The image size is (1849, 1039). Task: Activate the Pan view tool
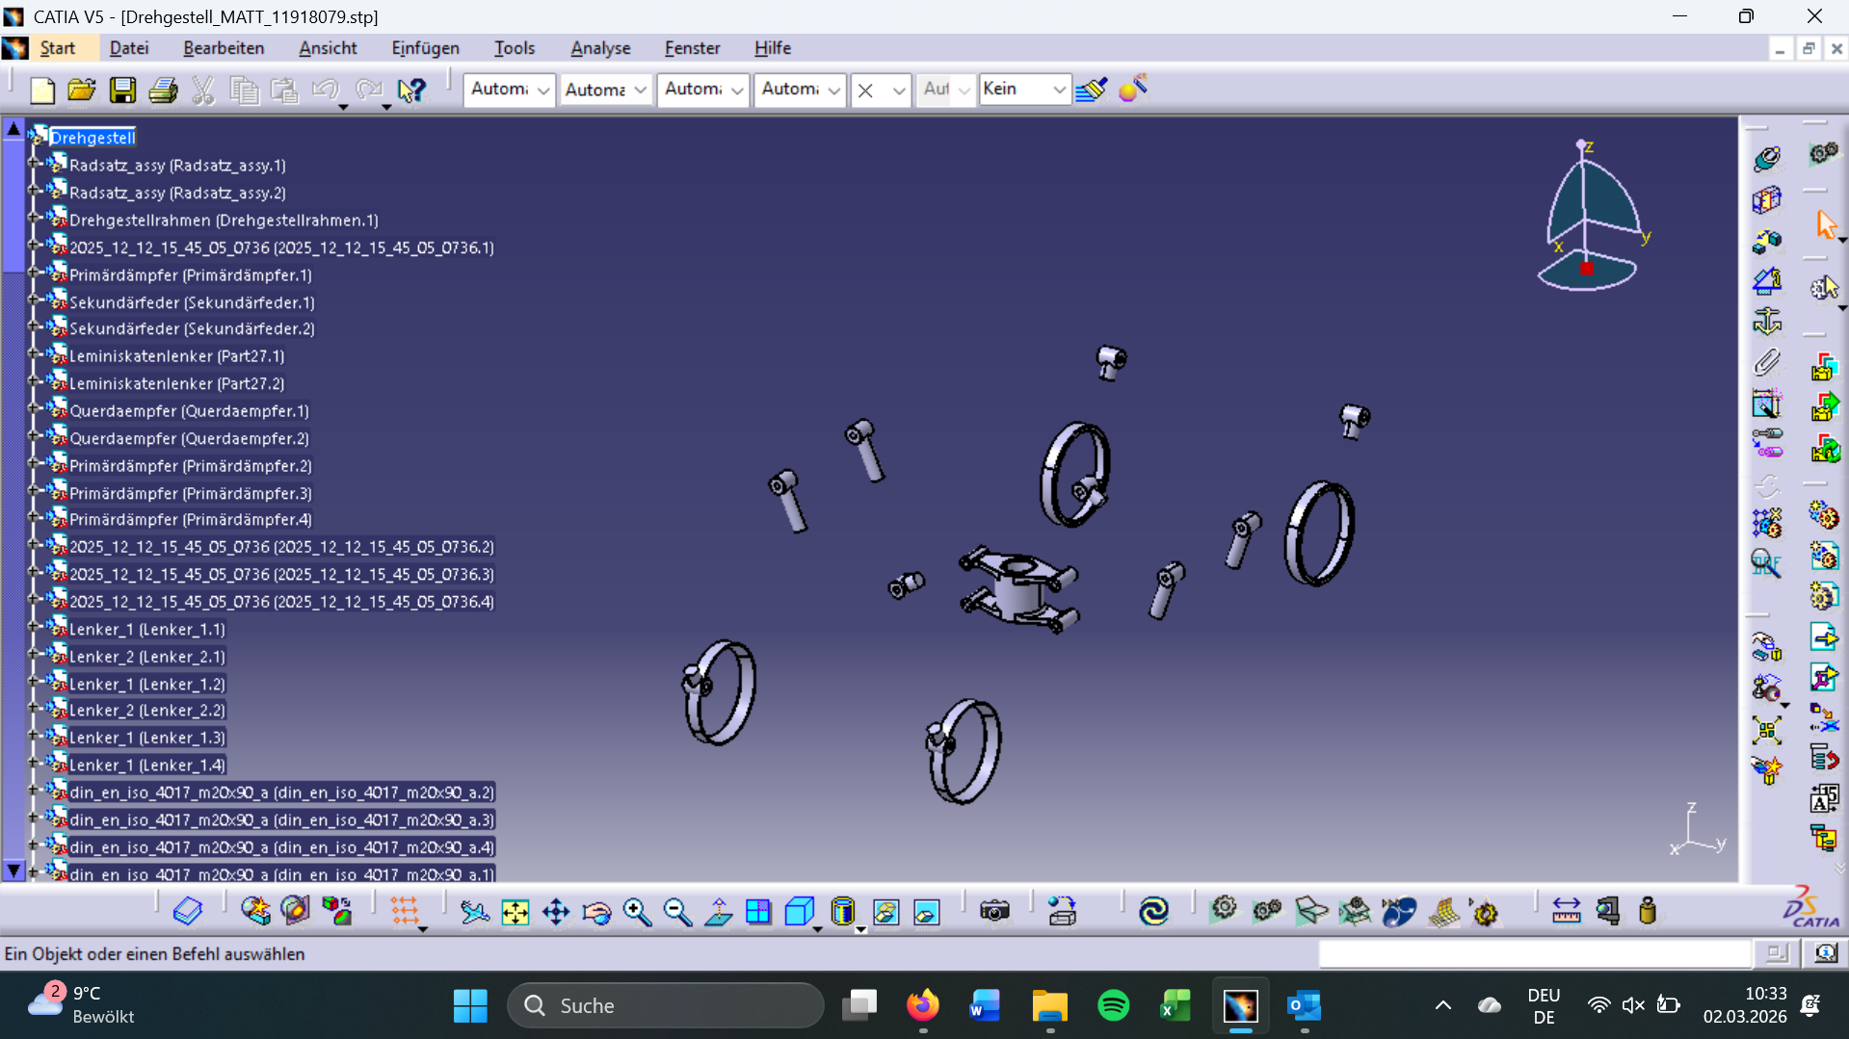pyautogui.click(x=556, y=912)
